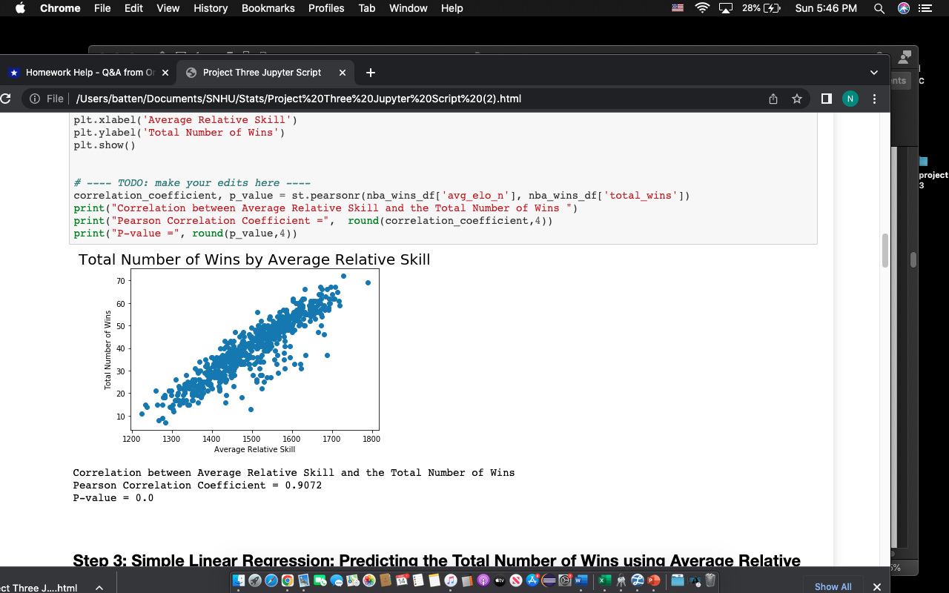Open Spotlight search in the menu bar
949x593 pixels.
coord(879,8)
